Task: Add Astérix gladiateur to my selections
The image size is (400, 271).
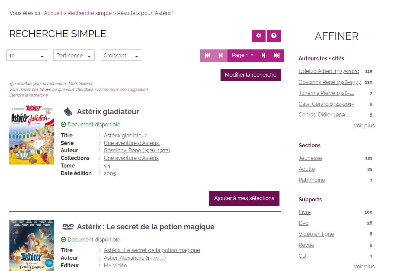Action: click(244, 198)
